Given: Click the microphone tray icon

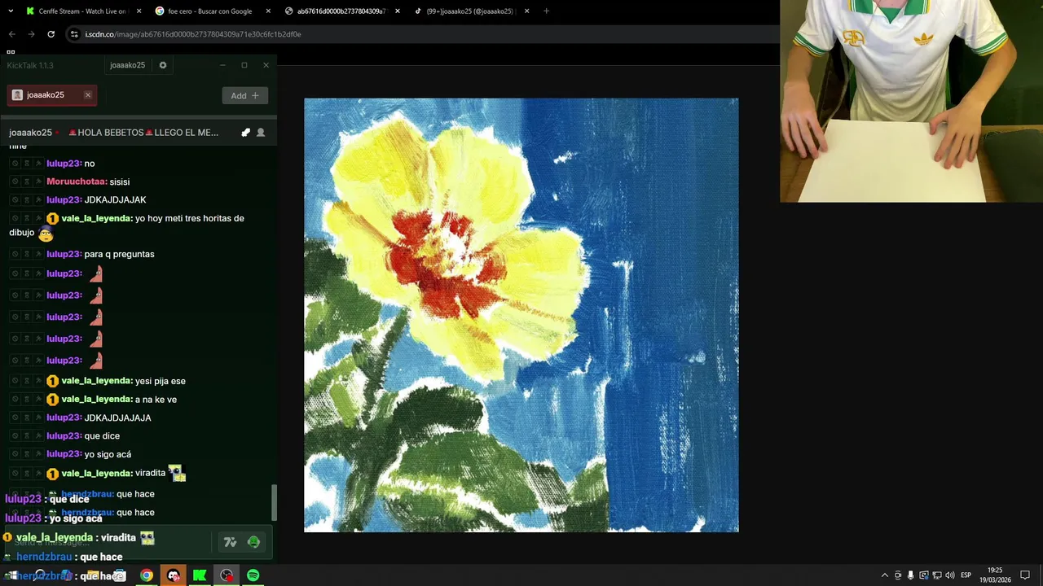Looking at the screenshot, I should click(911, 575).
